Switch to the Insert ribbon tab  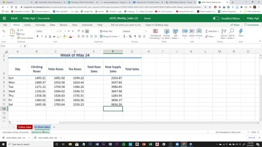[27, 25]
